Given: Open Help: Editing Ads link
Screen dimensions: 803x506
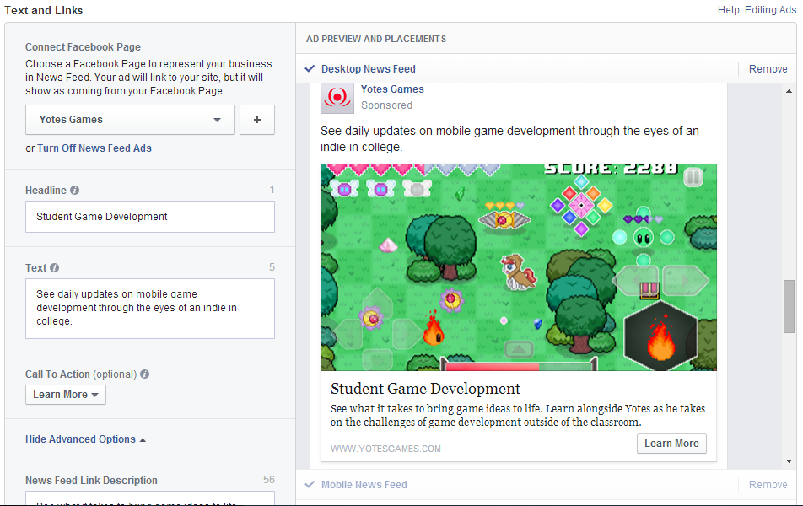Looking at the screenshot, I should pyautogui.click(x=757, y=10).
